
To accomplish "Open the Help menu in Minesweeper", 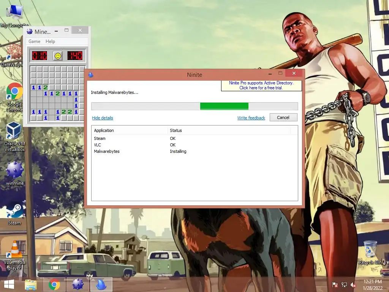I will 50,41.
